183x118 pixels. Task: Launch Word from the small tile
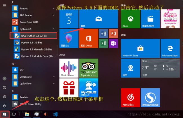click(x=104, y=34)
